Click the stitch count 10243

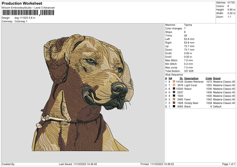point(180,89)
